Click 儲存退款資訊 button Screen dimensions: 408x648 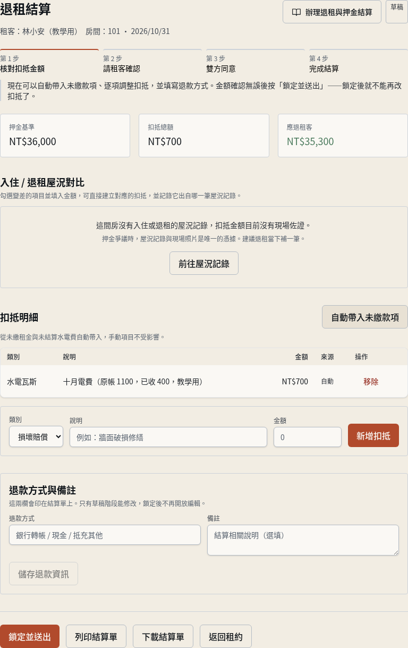tap(44, 574)
